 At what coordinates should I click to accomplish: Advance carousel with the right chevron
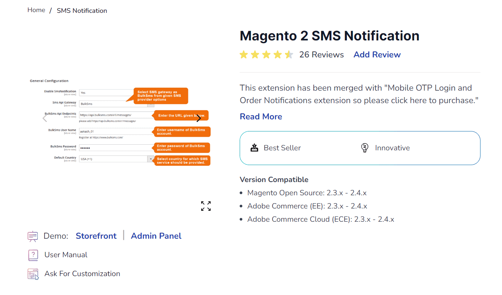click(x=199, y=118)
